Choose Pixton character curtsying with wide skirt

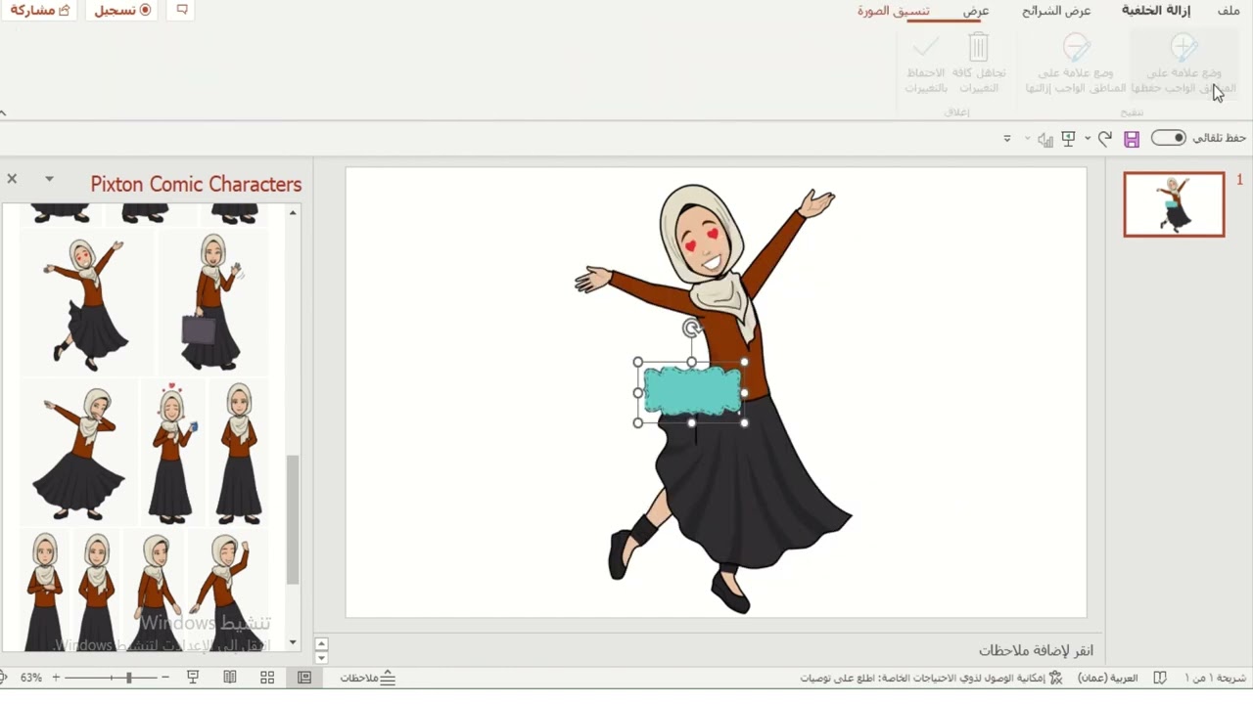[x=80, y=452]
